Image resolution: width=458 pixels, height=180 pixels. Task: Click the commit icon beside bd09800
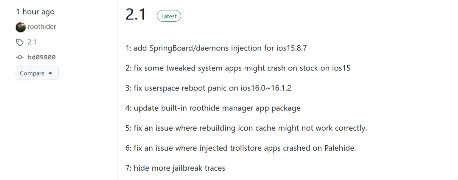point(20,57)
